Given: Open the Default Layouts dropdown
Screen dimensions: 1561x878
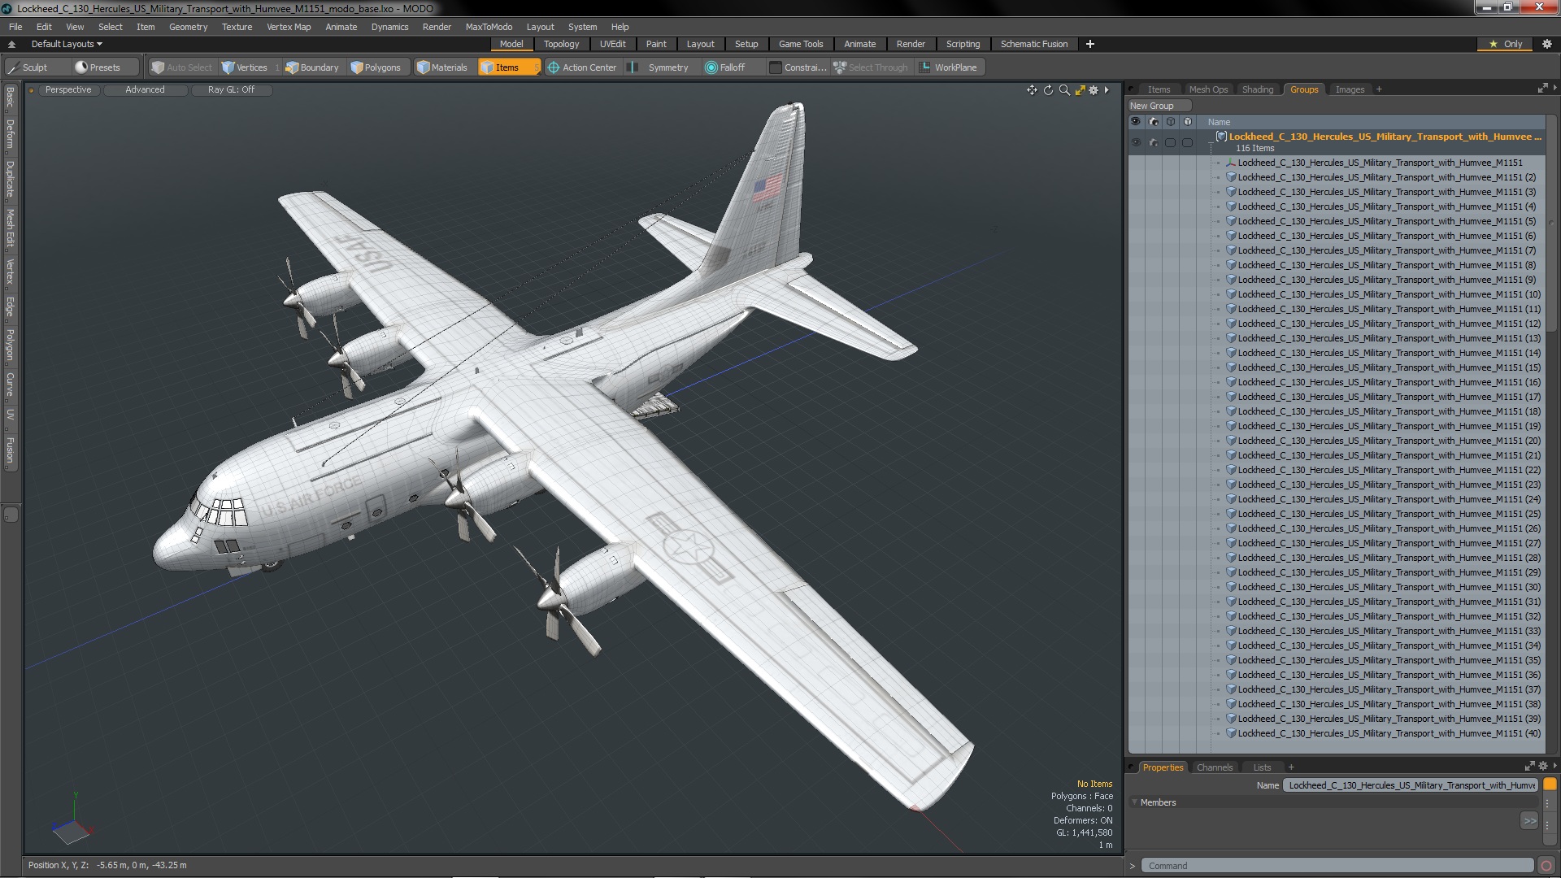Looking at the screenshot, I should pyautogui.click(x=67, y=44).
